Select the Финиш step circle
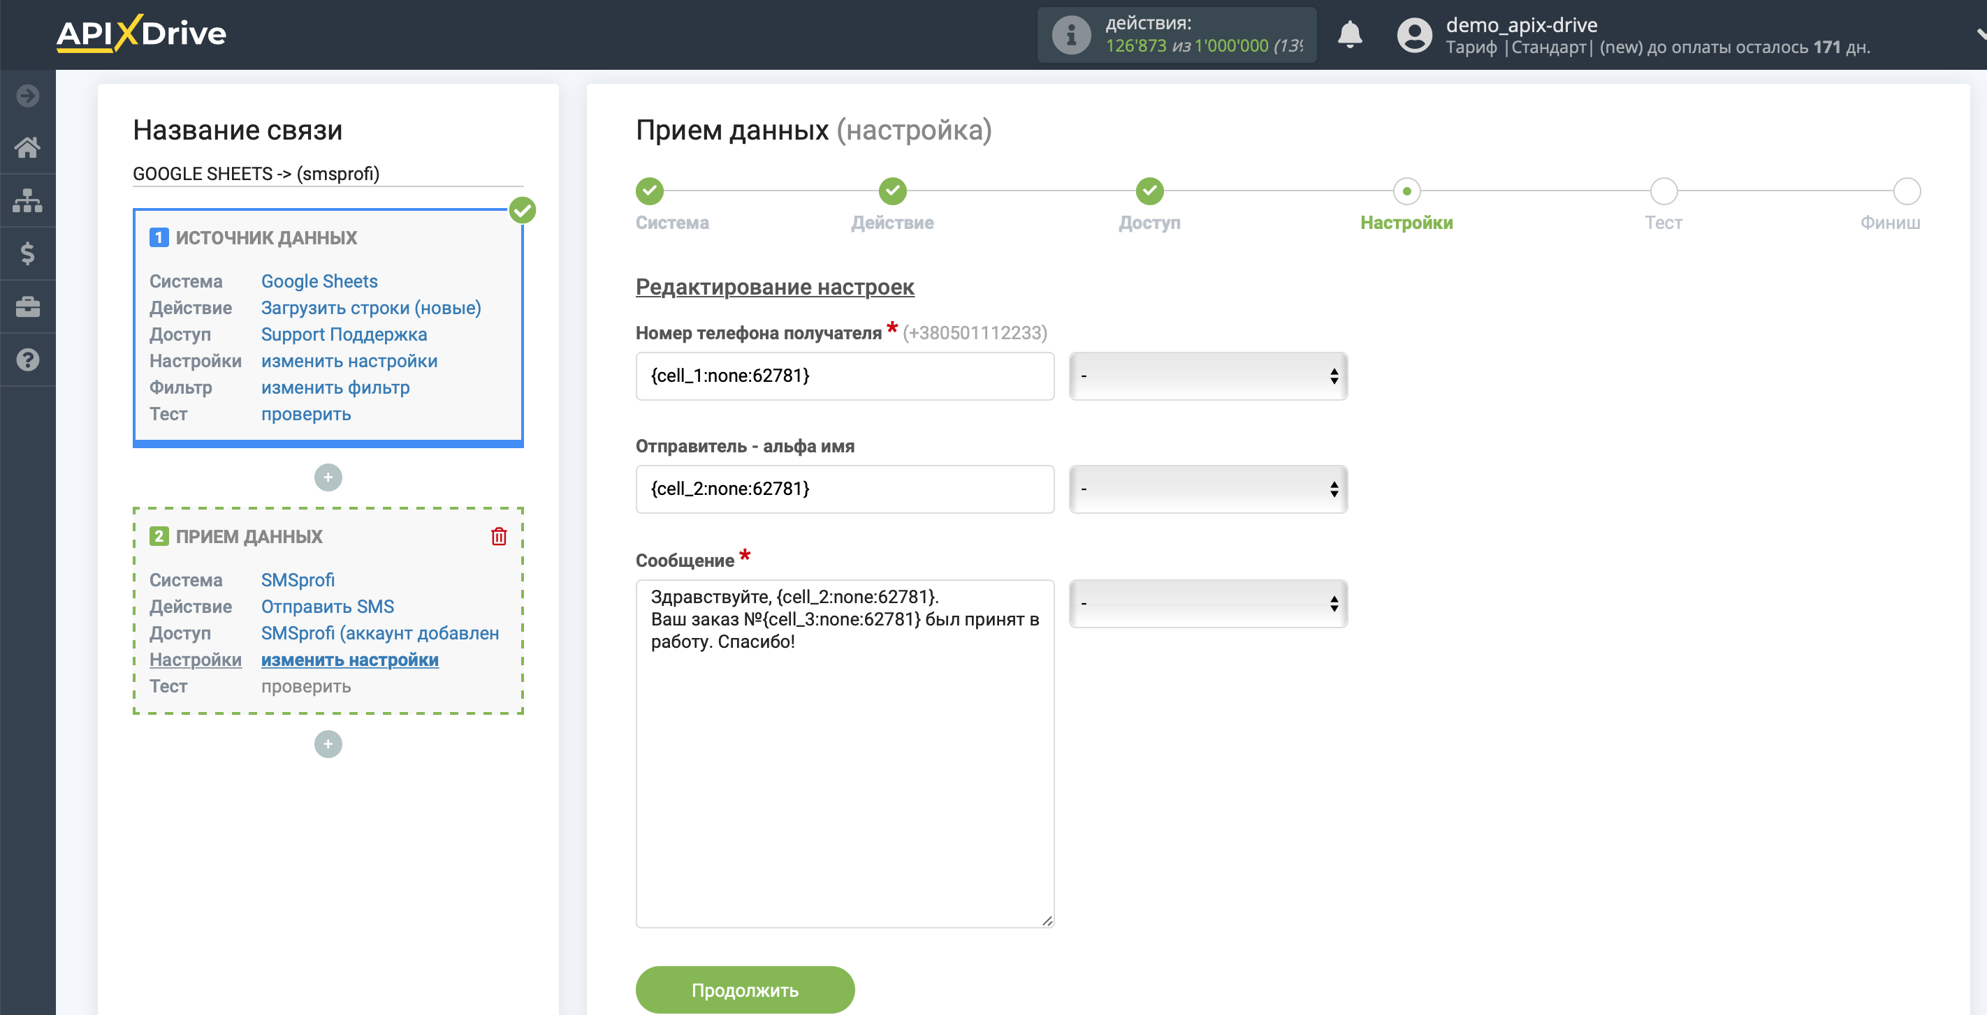Screen dimensions: 1987x1015 coord(1907,191)
